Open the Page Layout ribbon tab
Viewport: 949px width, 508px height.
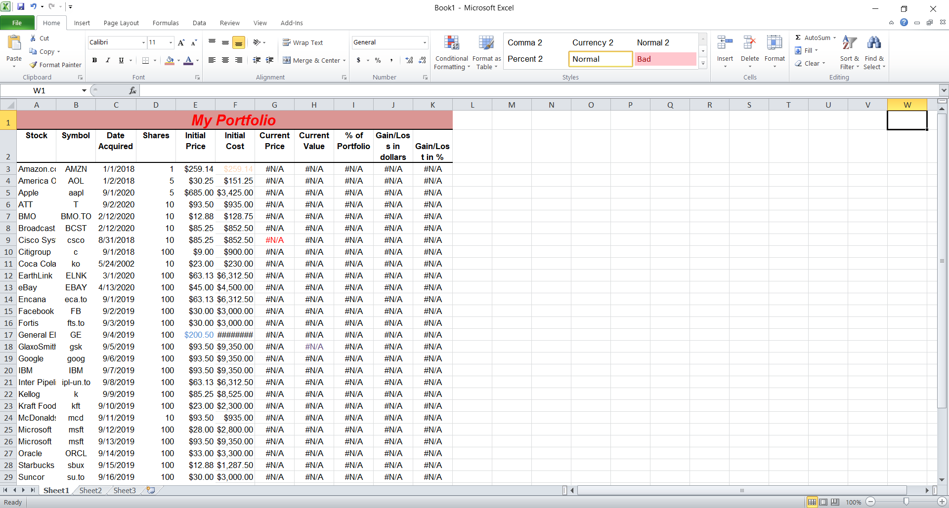click(121, 23)
